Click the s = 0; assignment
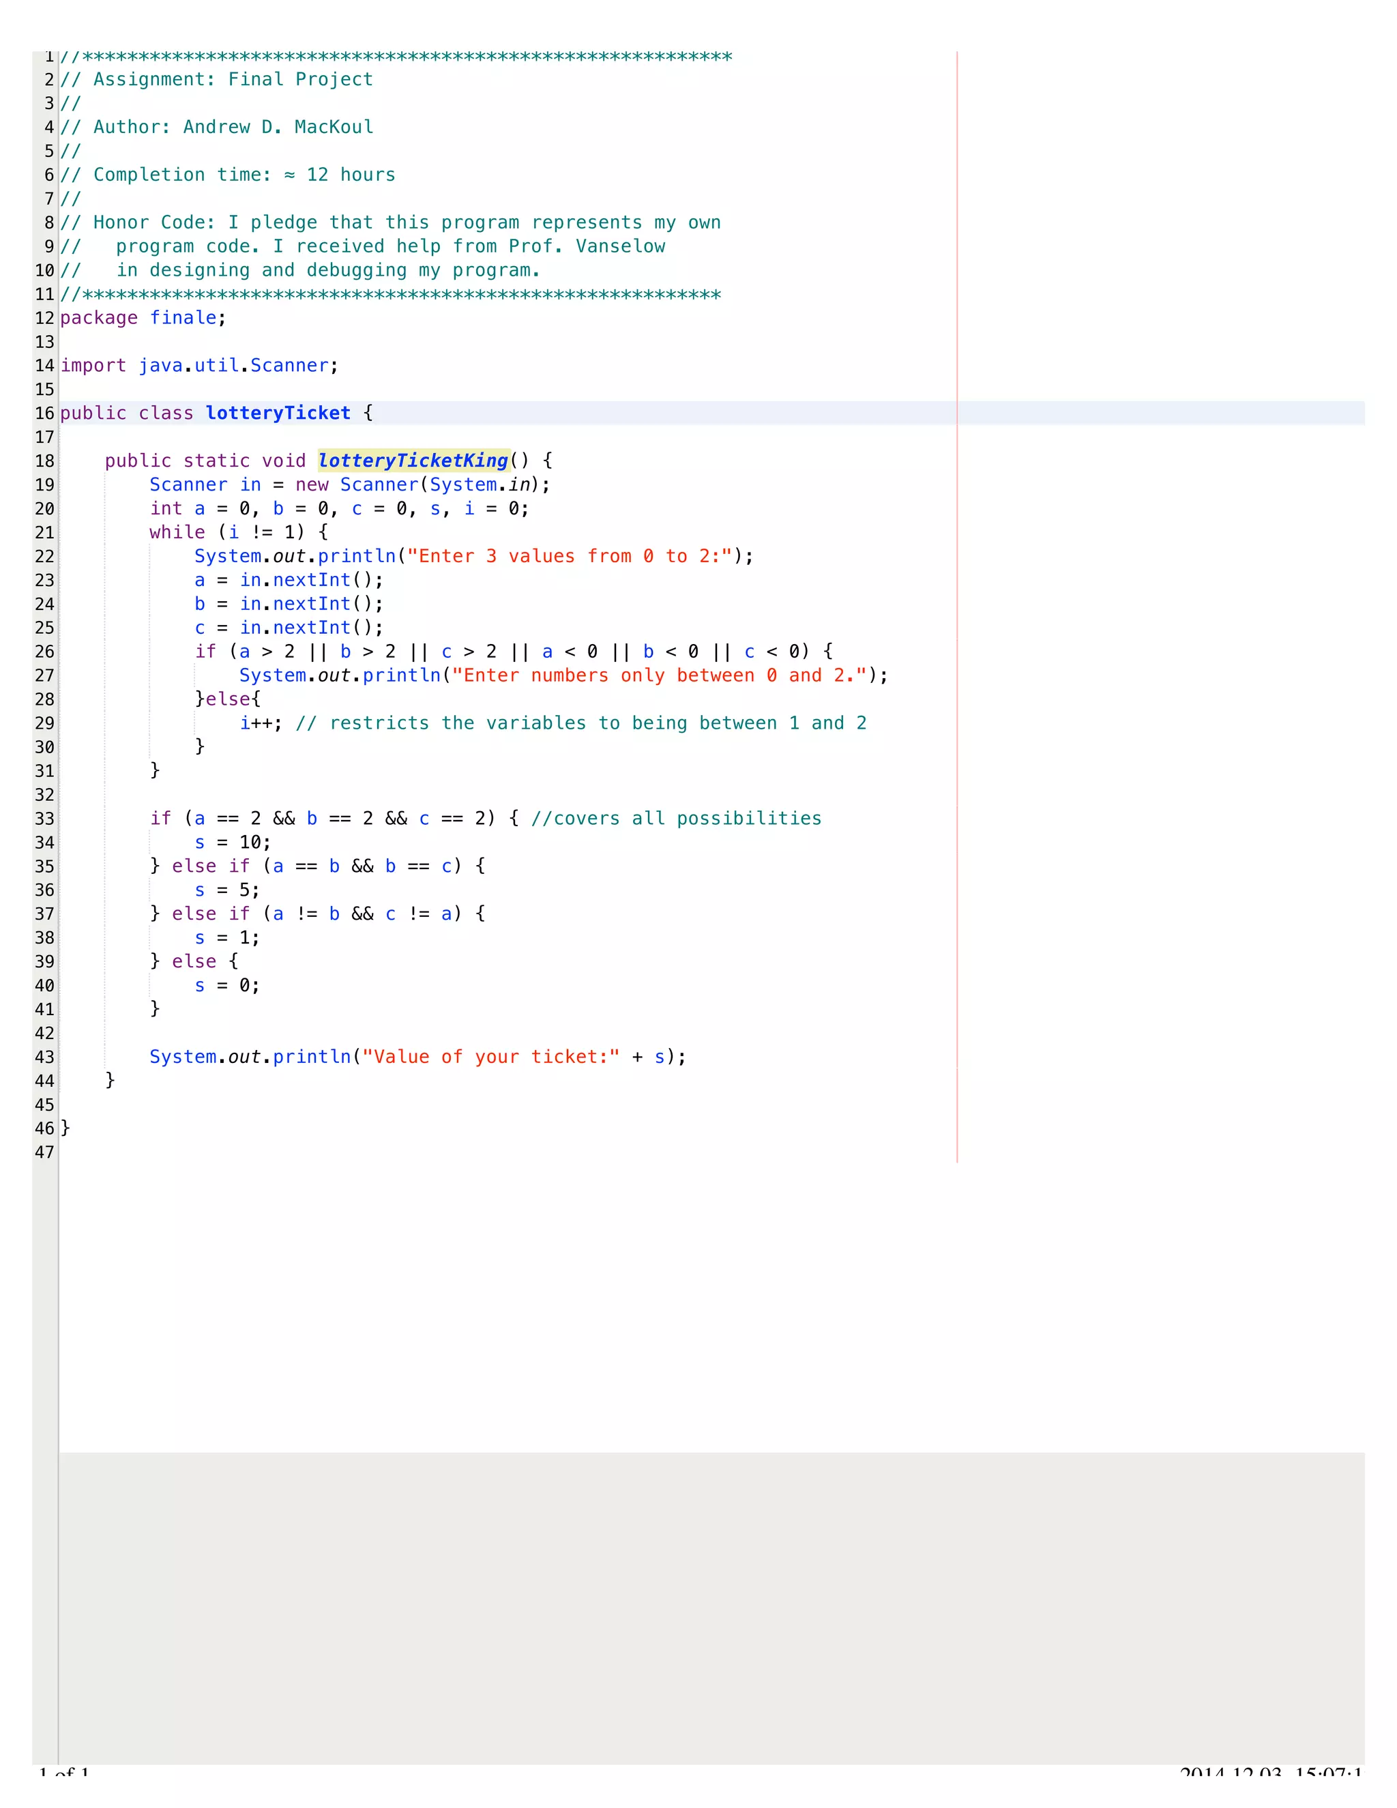The height and width of the screenshot is (1808, 1397). click(226, 985)
